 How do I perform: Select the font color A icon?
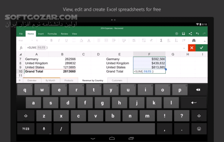pyautogui.click(x=89, y=41)
